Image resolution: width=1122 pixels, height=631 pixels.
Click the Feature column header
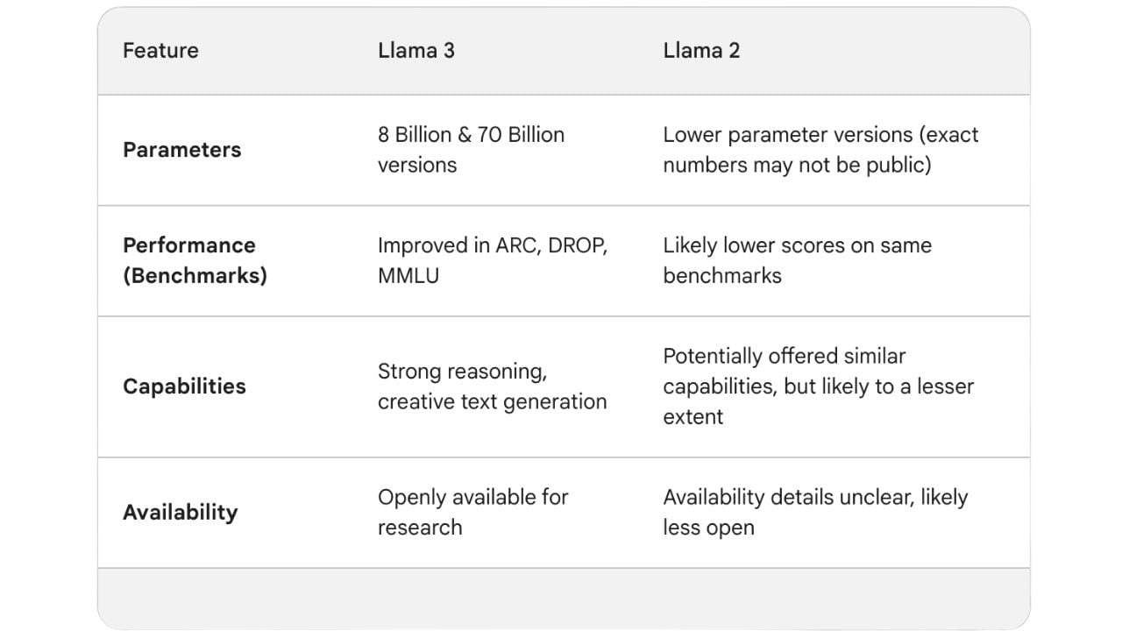(160, 51)
